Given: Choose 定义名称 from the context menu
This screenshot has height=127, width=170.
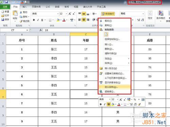Looking at the screenshot, I should pos(115,87).
